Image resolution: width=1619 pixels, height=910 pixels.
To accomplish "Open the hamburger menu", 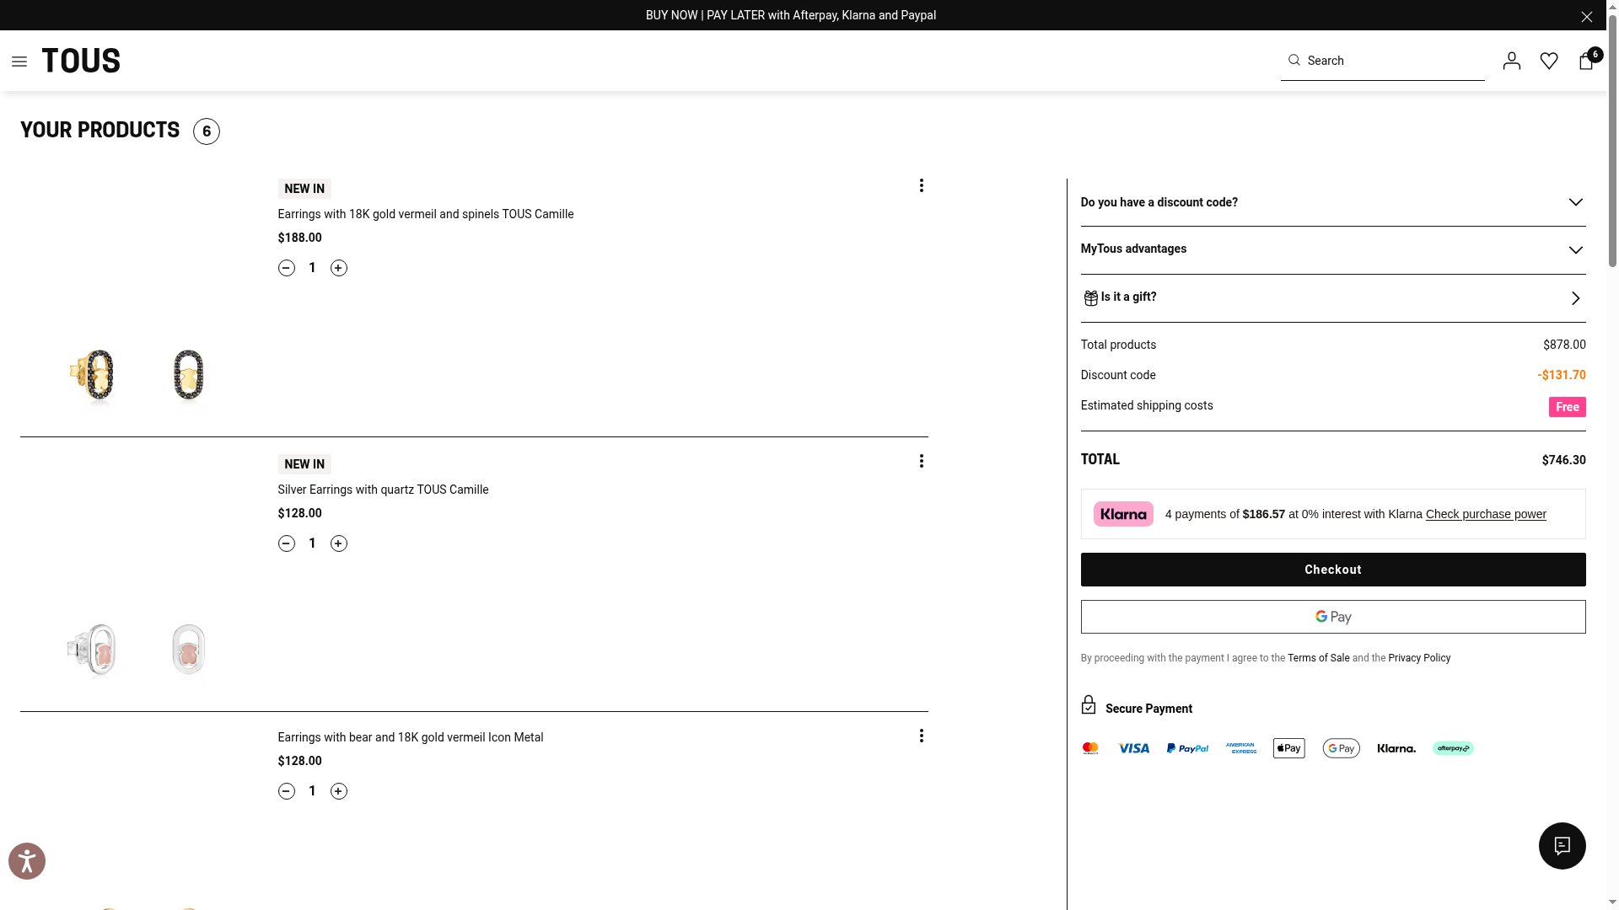I will [x=19, y=62].
